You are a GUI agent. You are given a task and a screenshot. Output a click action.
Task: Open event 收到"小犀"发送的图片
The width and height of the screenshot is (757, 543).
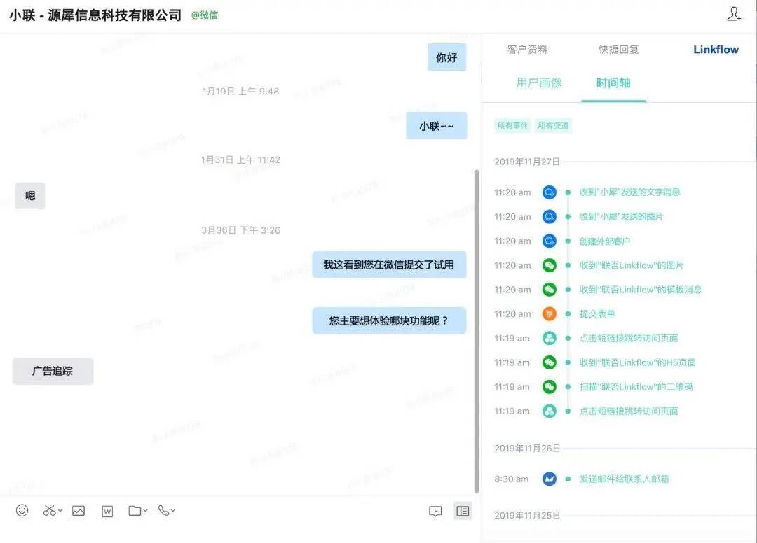point(621,217)
